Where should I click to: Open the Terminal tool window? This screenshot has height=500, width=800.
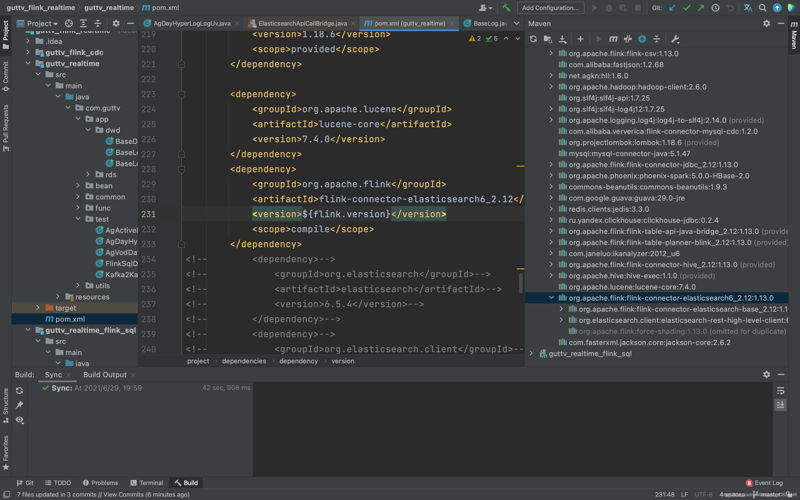click(x=147, y=483)
